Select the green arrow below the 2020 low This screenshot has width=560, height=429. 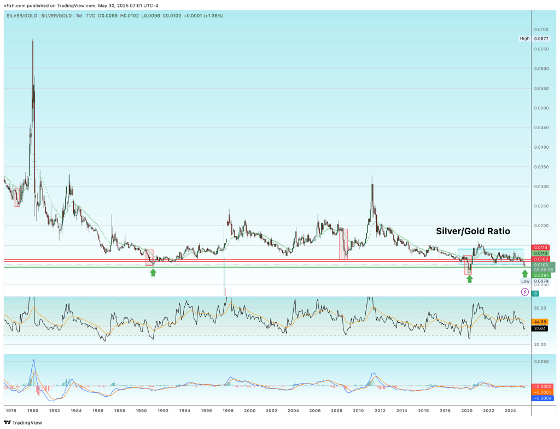(469, 279)
